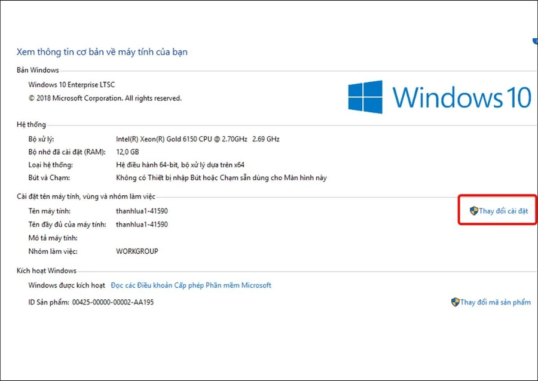
Task: Click the 'Bút và Chạm:' label
Action: [49, 178]
